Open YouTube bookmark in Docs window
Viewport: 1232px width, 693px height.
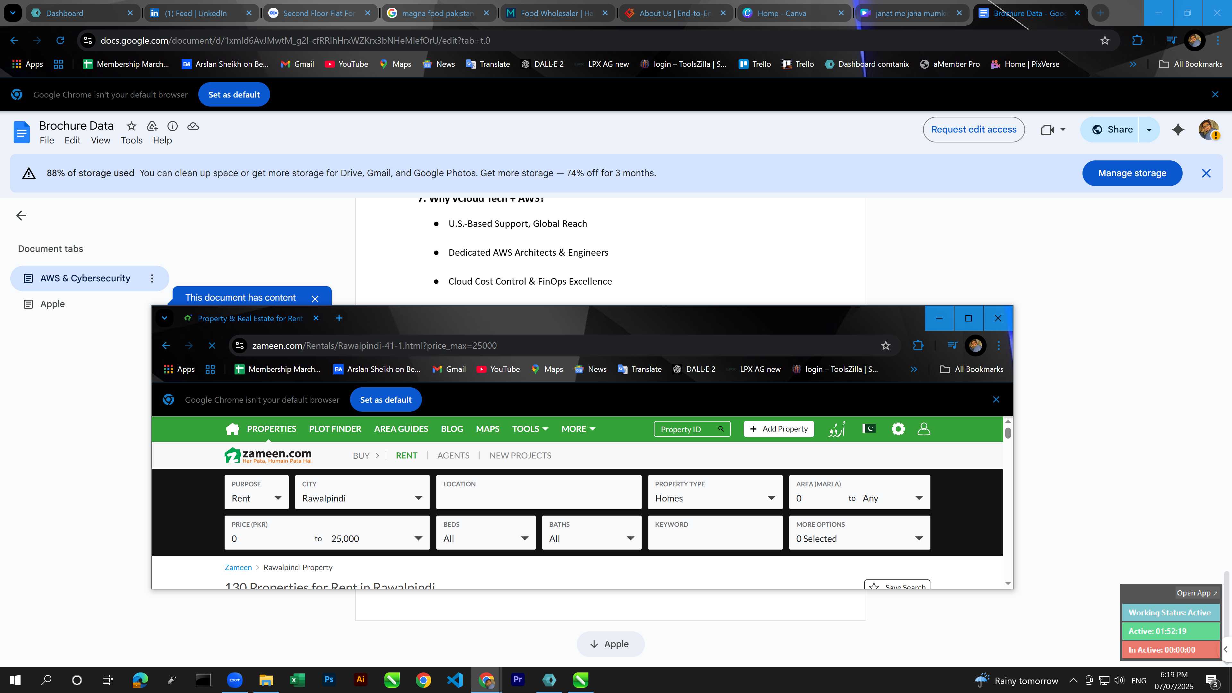tap(346, 64)
